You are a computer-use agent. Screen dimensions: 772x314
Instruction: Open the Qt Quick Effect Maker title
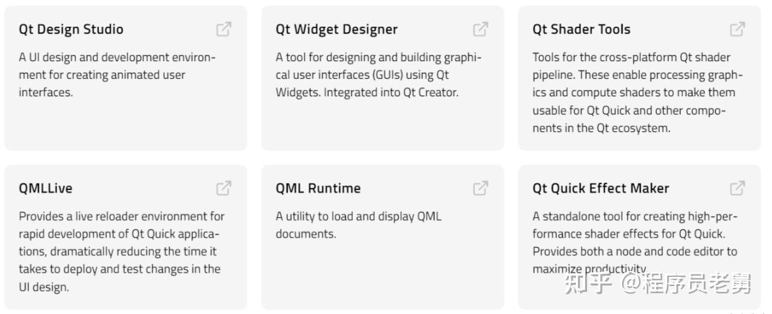(601, 189)
